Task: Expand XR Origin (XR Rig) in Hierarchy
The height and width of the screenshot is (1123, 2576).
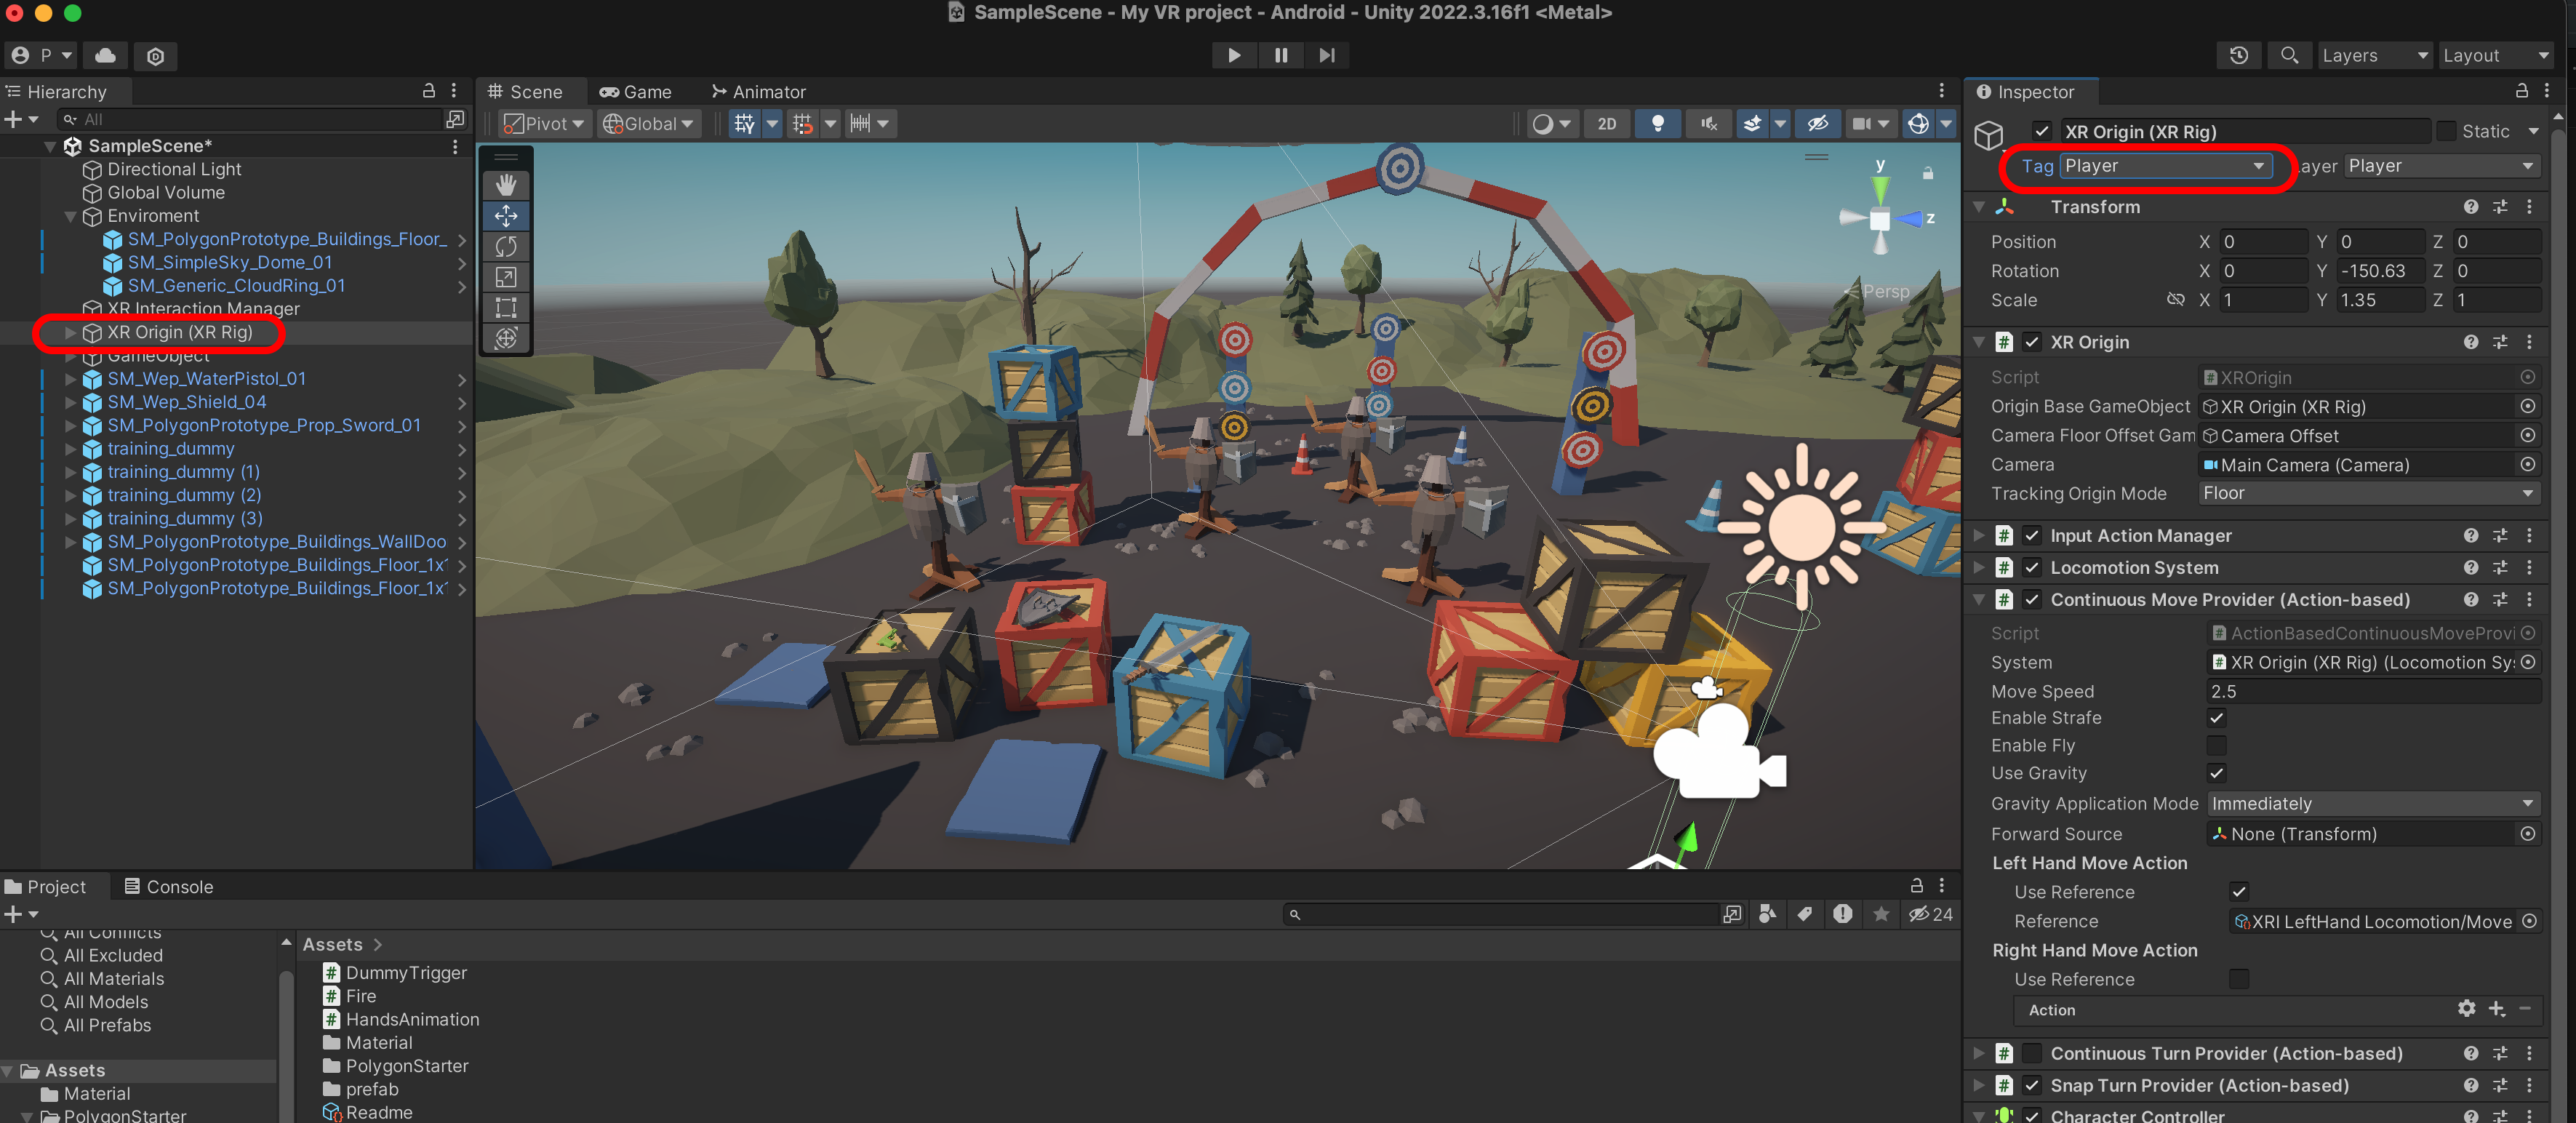Action: tap(70, 332)
